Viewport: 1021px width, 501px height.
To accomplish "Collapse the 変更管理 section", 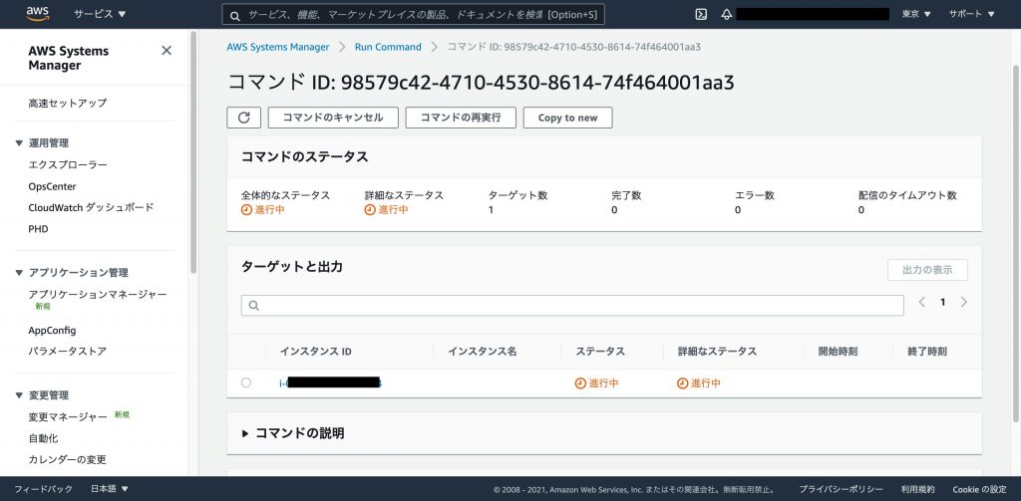I will click(x=19, y=395).
